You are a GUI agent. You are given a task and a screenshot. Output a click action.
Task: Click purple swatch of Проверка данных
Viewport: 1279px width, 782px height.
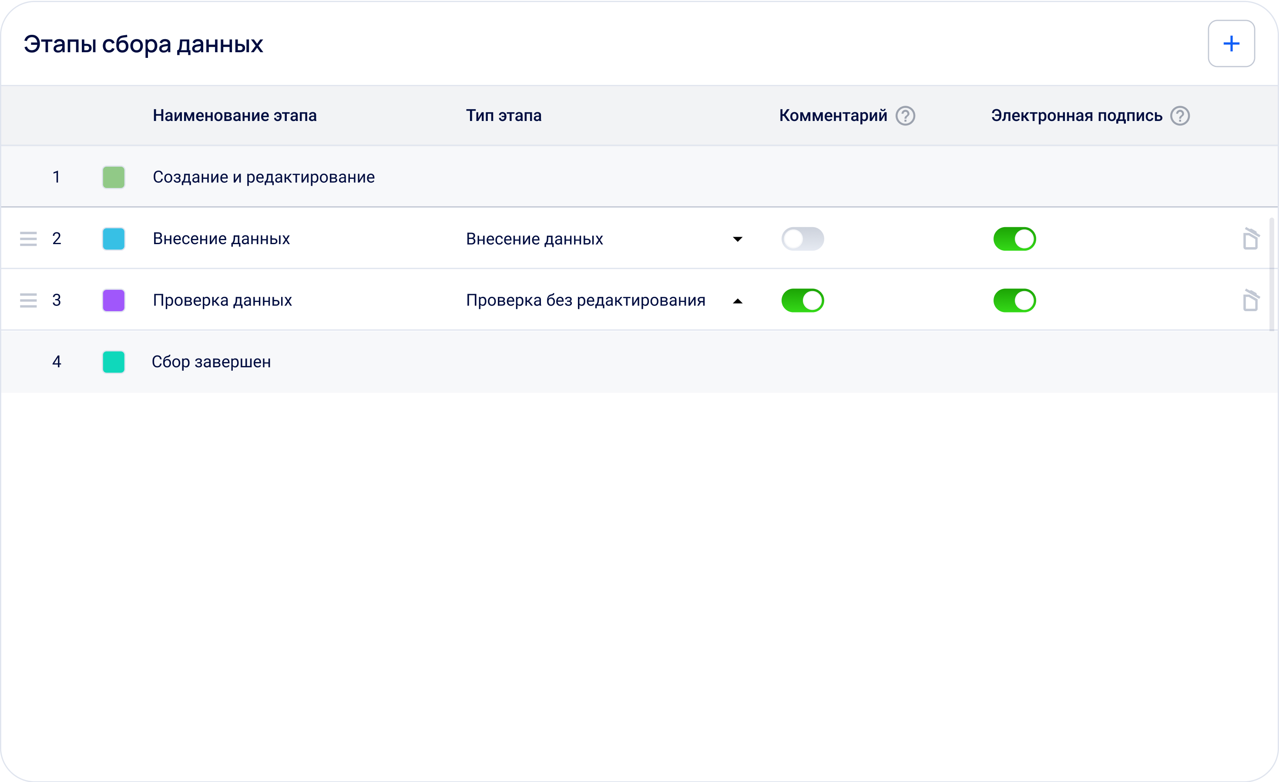[x=114, y=300]
